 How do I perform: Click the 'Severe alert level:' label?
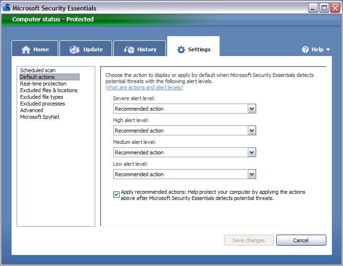134,98
